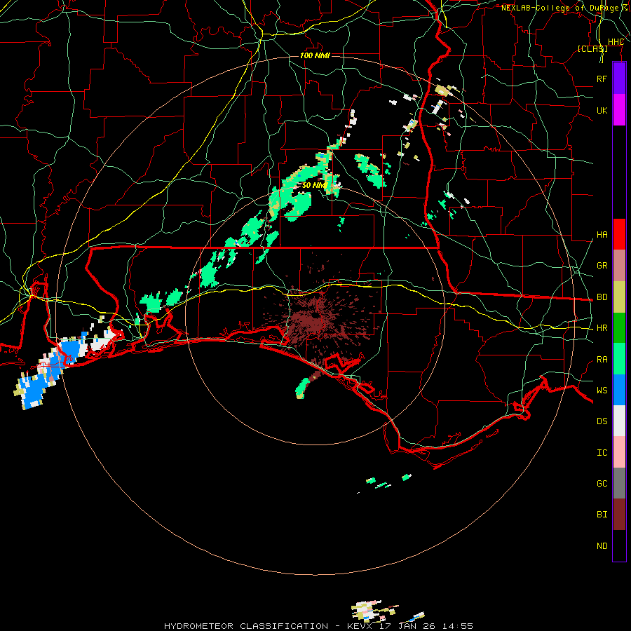Click the HA legend label

[602, 235]
